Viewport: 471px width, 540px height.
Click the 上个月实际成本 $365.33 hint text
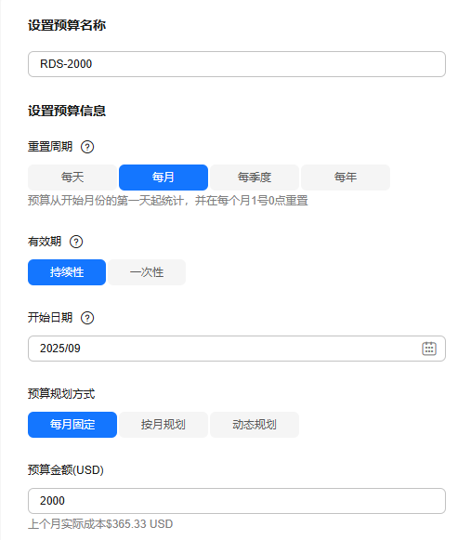click(100, 524)
